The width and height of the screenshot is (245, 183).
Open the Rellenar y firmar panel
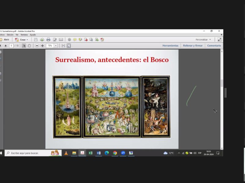point(193,45)
